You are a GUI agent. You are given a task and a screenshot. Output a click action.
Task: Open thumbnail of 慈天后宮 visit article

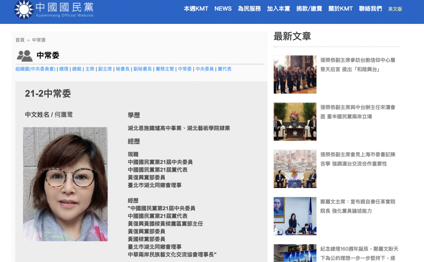pyautogui.click(x=295, y=75)
